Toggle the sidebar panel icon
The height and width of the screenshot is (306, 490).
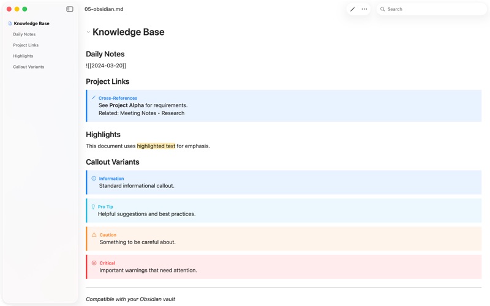70,9
